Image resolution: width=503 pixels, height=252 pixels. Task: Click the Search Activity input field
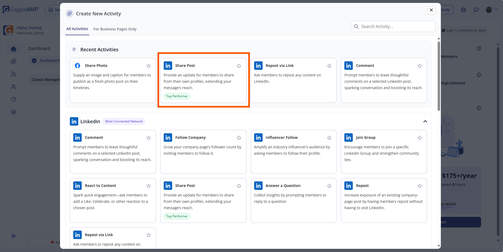[393, 26]
